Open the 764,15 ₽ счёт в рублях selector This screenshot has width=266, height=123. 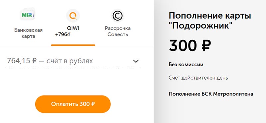tap(73, 61)
